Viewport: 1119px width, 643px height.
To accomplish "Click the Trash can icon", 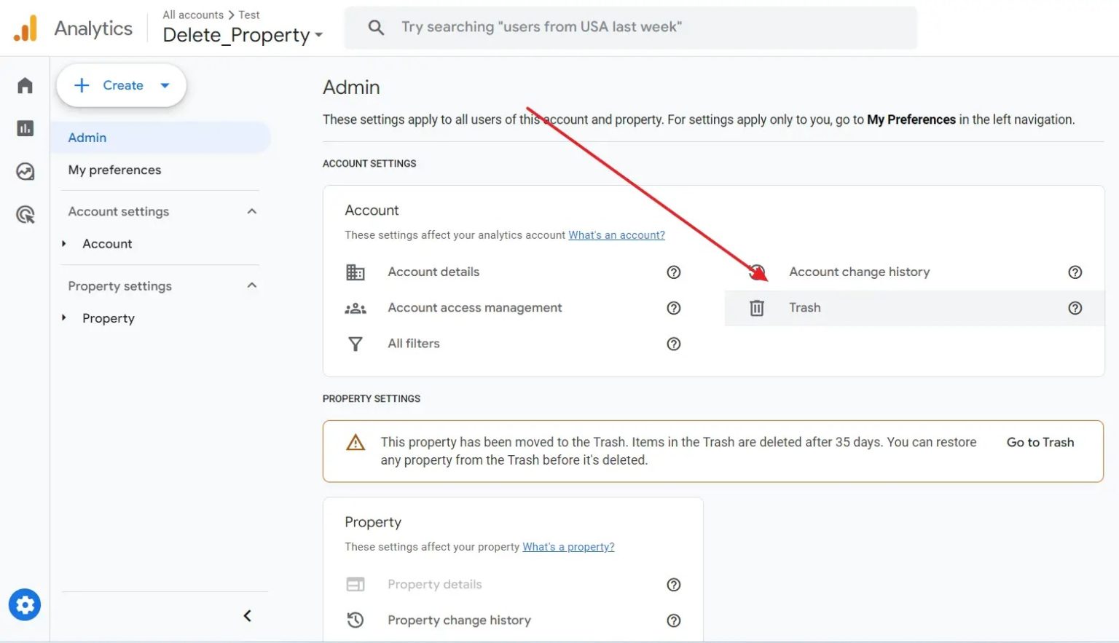I will tap(755, 307).
